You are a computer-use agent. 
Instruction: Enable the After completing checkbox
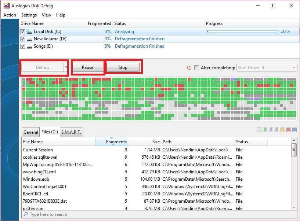click(197, 67)
